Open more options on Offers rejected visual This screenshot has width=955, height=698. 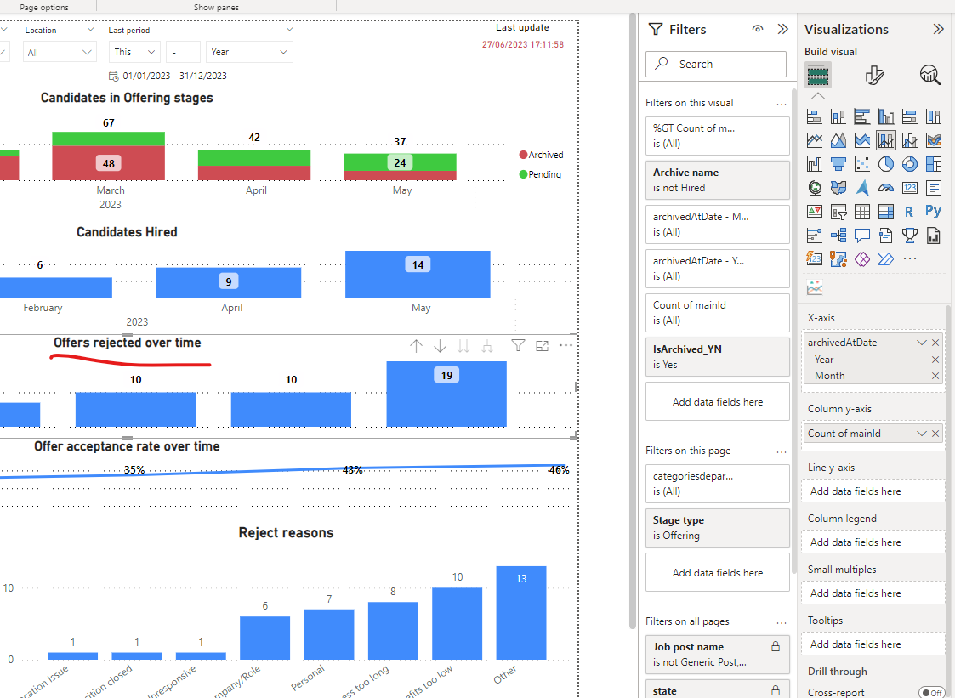566,345
